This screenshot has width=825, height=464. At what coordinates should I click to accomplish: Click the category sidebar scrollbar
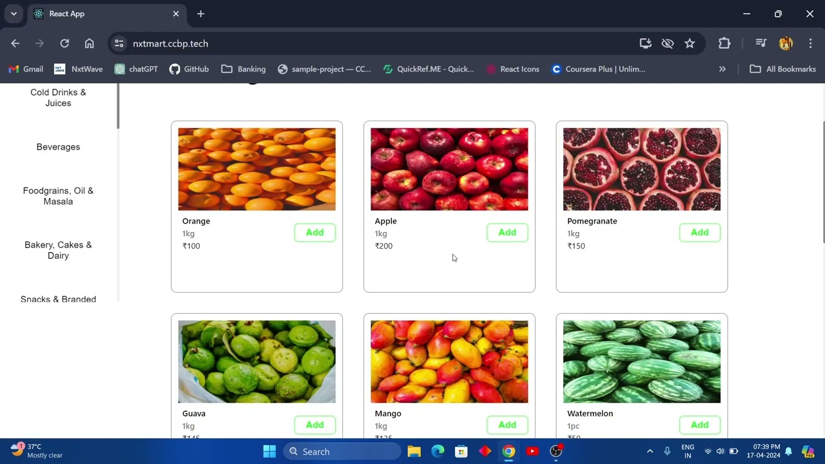[x=118, y=106]
